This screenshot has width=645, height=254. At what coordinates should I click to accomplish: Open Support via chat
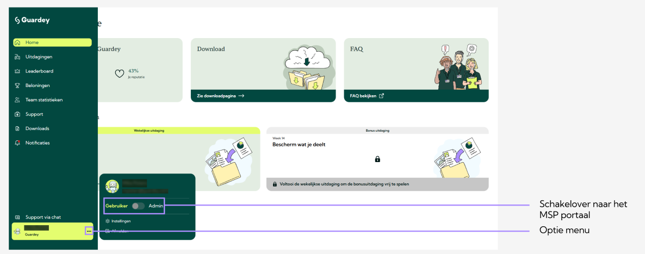44,217
